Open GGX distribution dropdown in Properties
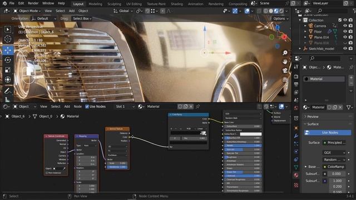This screenshot has width=356, height=200. tap(334, 153)
